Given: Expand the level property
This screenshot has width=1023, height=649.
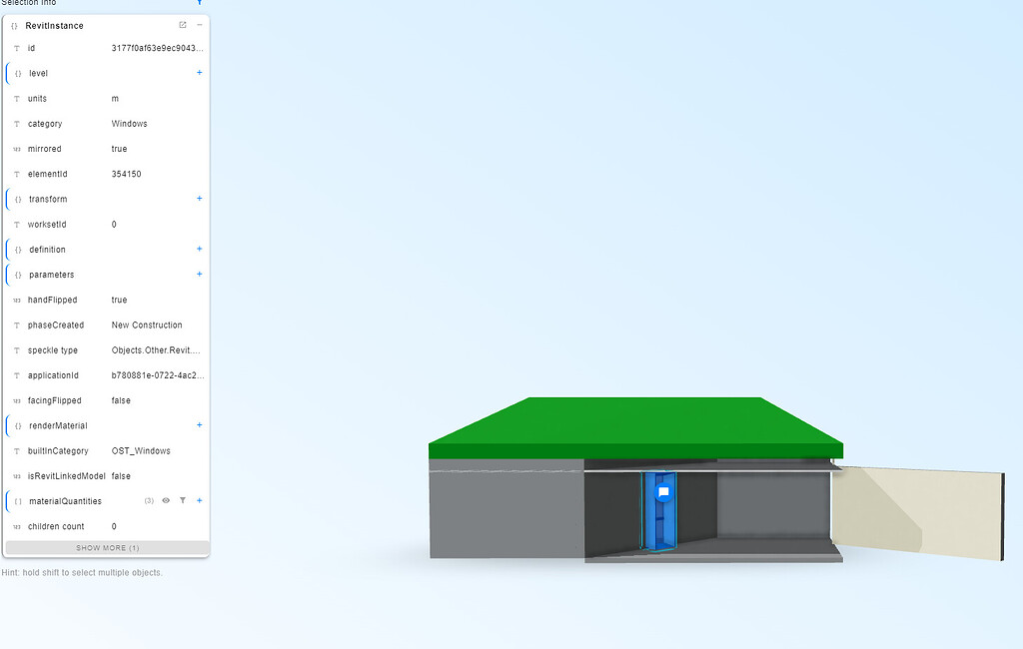Looking at the screenshot, I should point(199,73).
